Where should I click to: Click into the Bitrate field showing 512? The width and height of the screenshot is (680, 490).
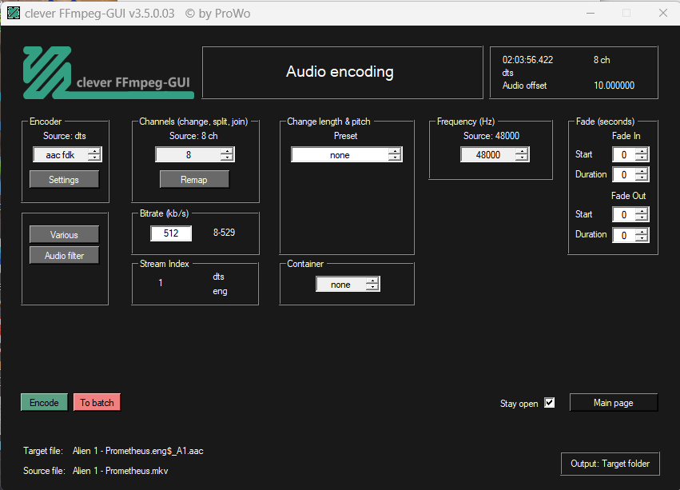[171, 233]
